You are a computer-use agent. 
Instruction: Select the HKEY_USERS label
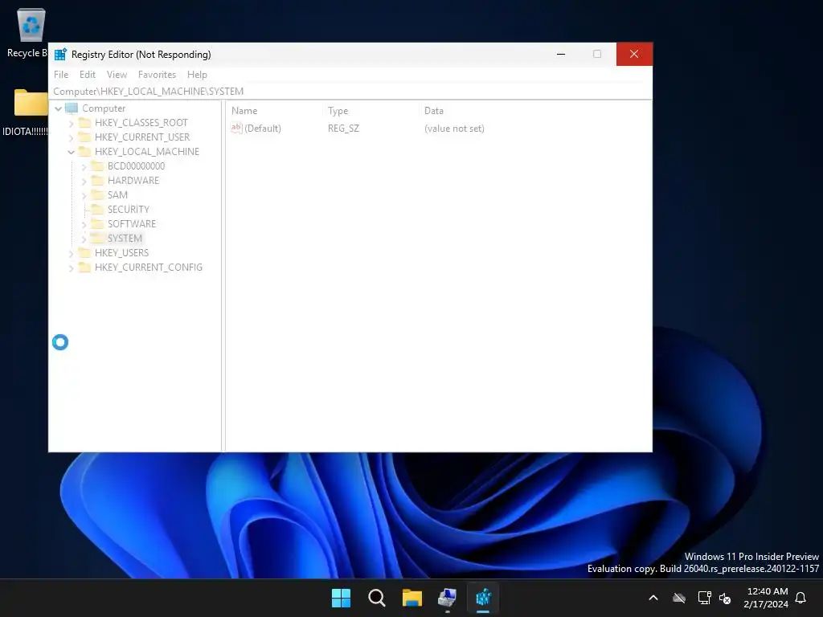point(122,252)
